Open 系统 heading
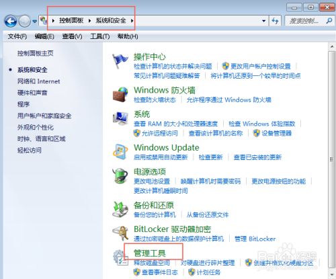Image resolution: width=336 pixels, height=279 pixels. coord(142,114)
